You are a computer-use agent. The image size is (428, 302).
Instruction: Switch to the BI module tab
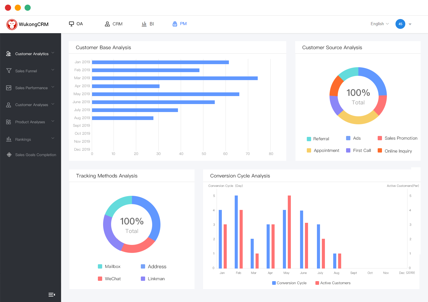point(148,24)
